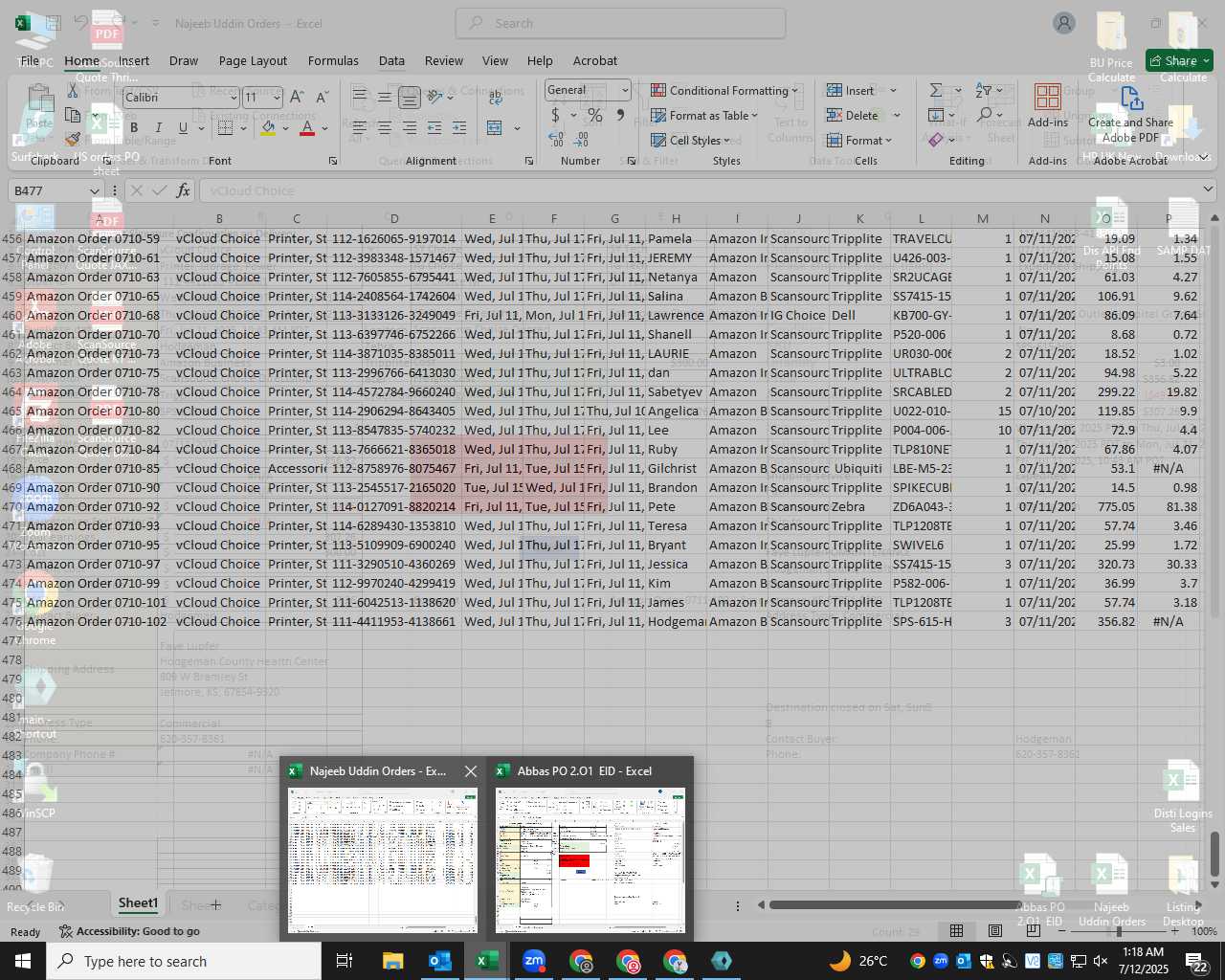Click the Top Align icon
Screen dimensions: 1225x980
coord(359,97)
